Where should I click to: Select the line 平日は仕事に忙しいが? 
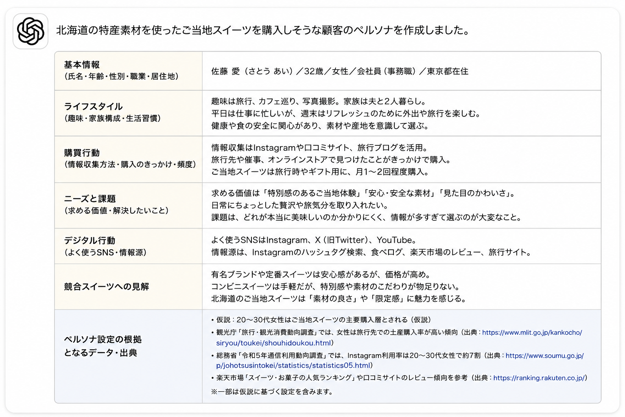pos(346,114)
